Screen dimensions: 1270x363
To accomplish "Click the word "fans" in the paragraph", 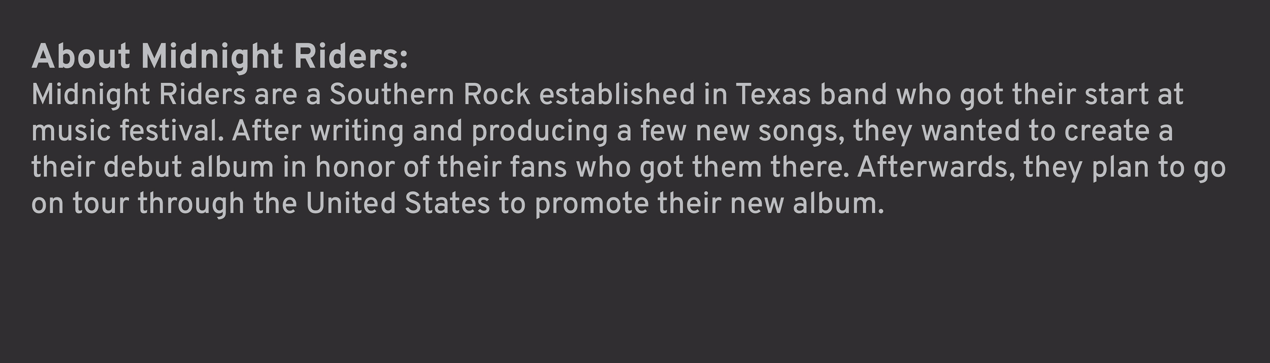I will click(x=538, y=167).
